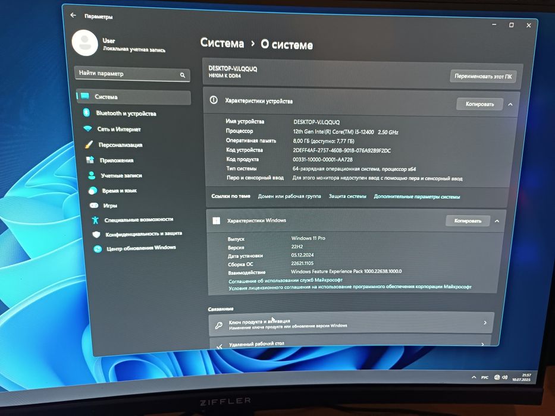The image size is (555, 416).
Task: Click the User account avatar picture
Action: click(x=85, y=43)
